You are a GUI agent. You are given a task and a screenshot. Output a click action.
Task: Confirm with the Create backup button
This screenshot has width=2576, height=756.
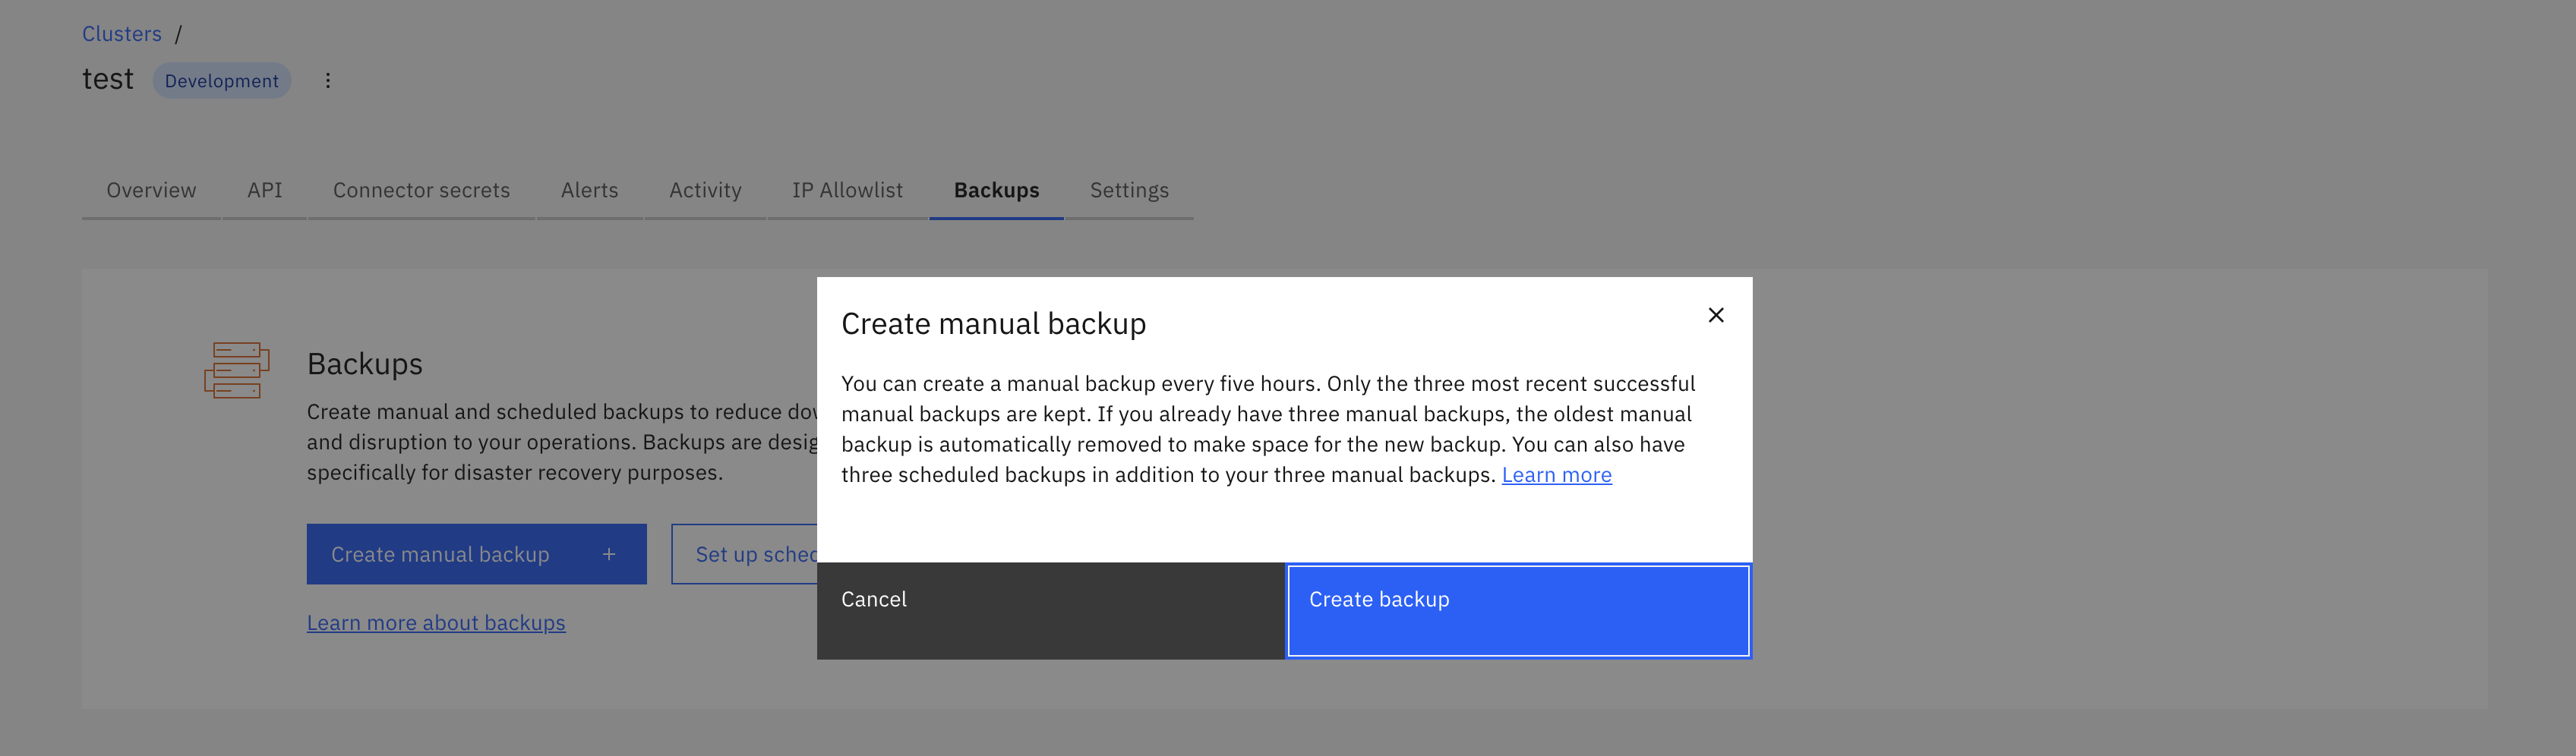[x=1518, y=610]
